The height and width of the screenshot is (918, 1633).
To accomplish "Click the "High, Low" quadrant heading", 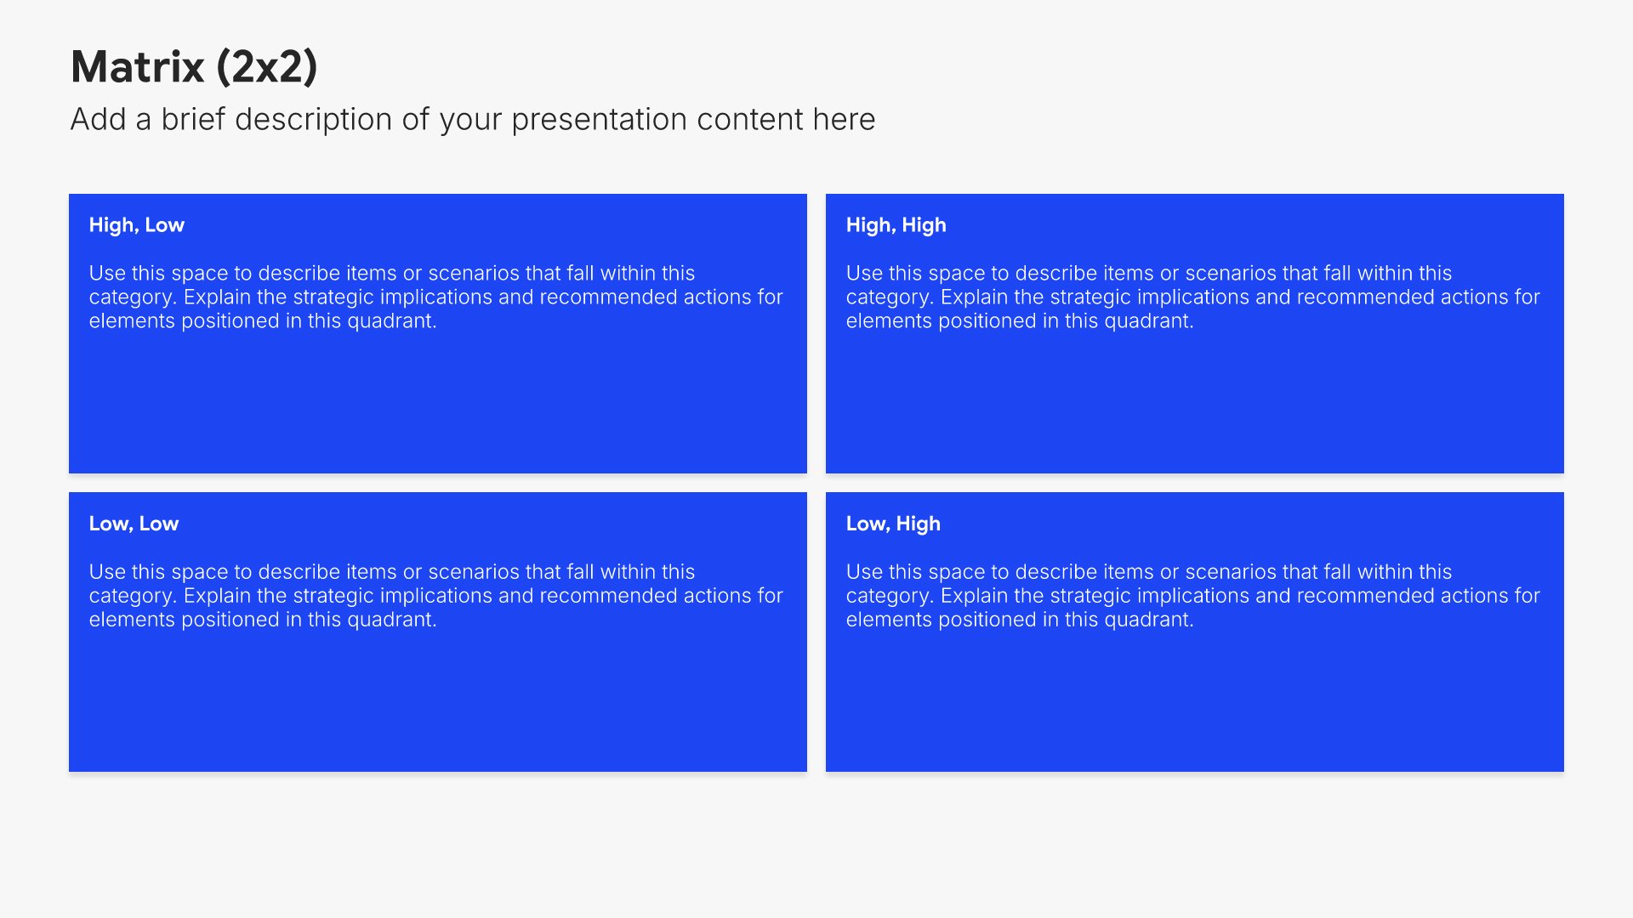I will point(136,225).
